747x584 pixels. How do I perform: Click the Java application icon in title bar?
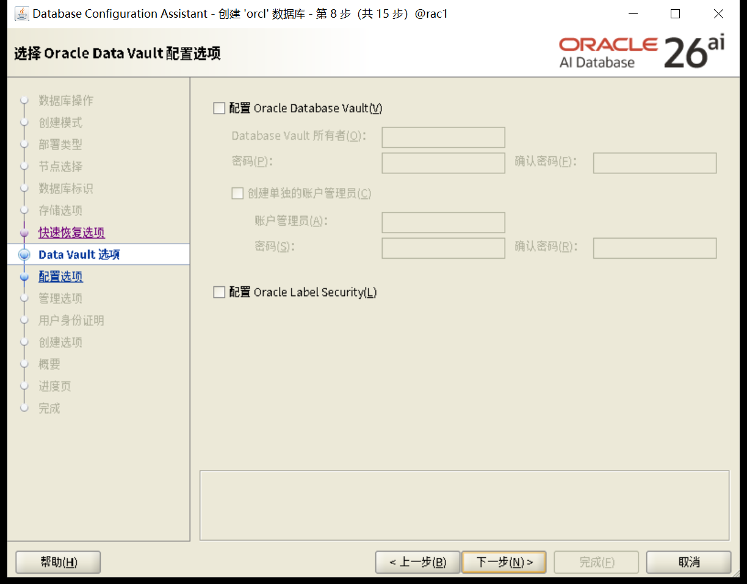[22, 13]
